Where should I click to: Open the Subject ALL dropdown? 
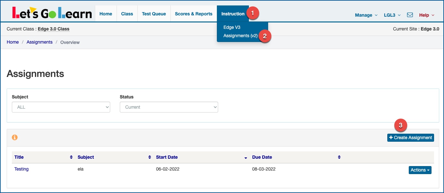(61, 107)
